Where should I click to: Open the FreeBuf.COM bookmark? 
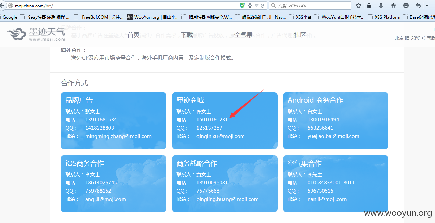click(x=99, y=17)
